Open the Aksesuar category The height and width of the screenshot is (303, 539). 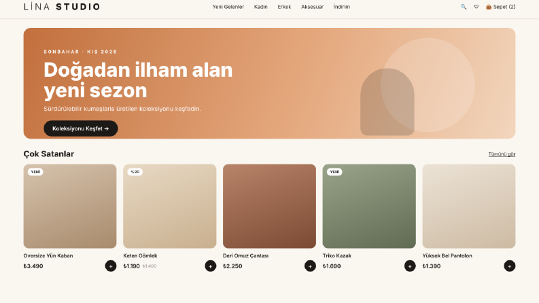tap(312, 7)
